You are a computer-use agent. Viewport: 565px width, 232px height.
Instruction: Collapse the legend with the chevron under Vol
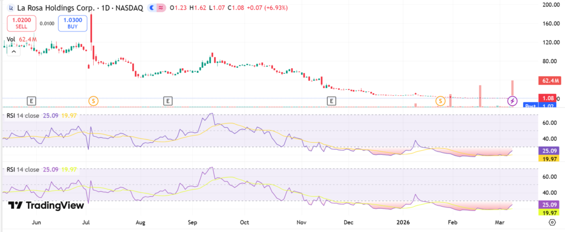pos(14,51)
